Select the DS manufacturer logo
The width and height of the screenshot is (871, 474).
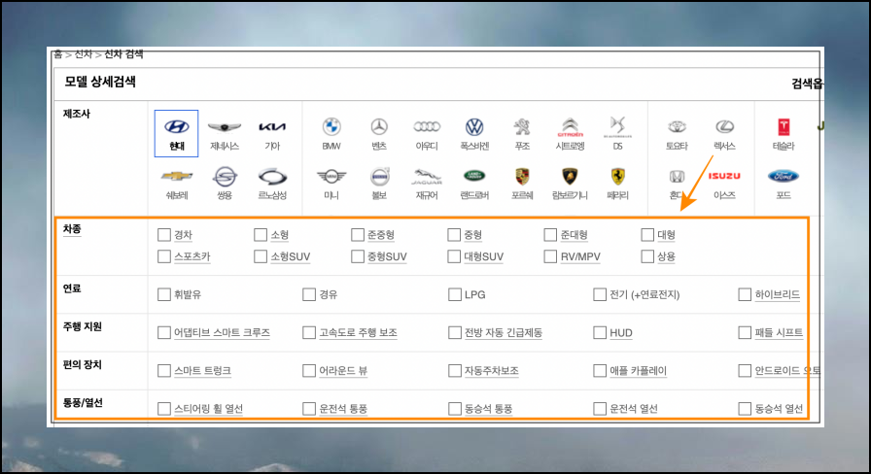point(617,127)
